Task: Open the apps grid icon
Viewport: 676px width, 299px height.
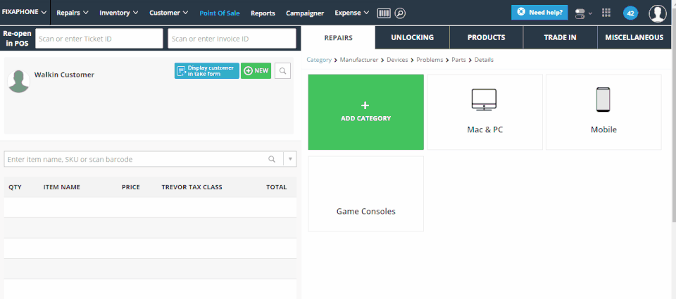Action: (606, 13)
